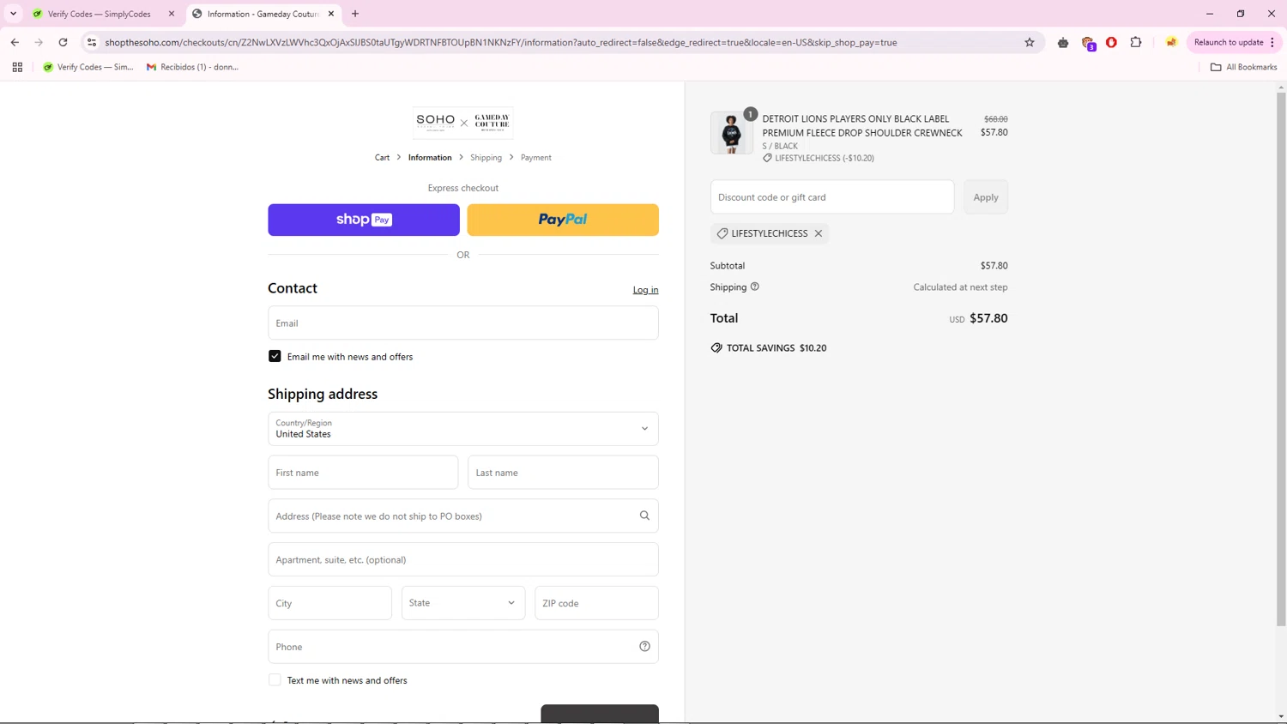Remove LIFESTYLECHICESS discount code
Screen dimensions: 1287x724
819,233
